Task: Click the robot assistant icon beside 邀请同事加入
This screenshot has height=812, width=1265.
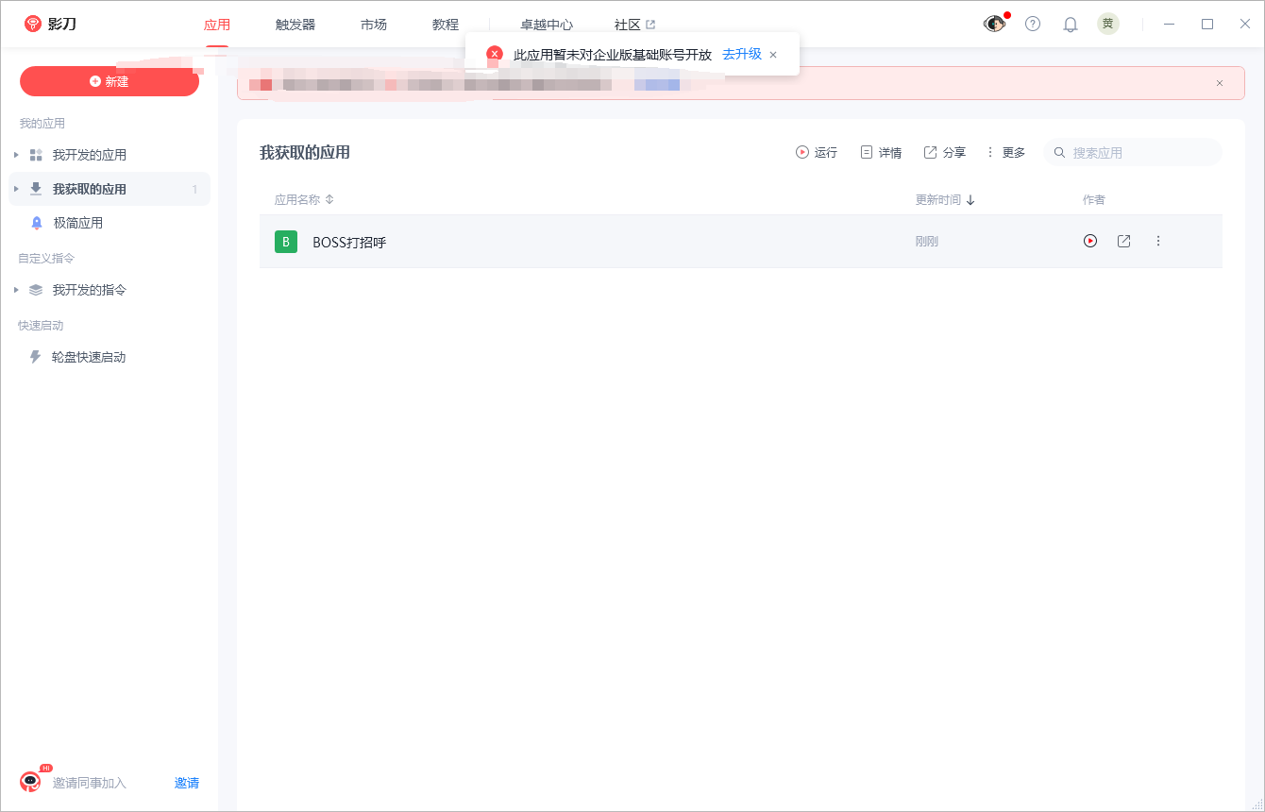Action: 31,781
